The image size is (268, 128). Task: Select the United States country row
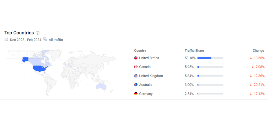[x=149, y=58]
